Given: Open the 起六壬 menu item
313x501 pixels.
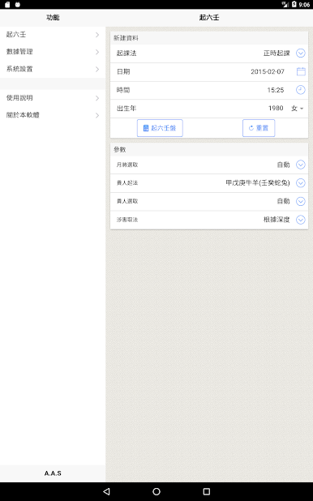Looking at the screenshot, I should tap(53, 35).
